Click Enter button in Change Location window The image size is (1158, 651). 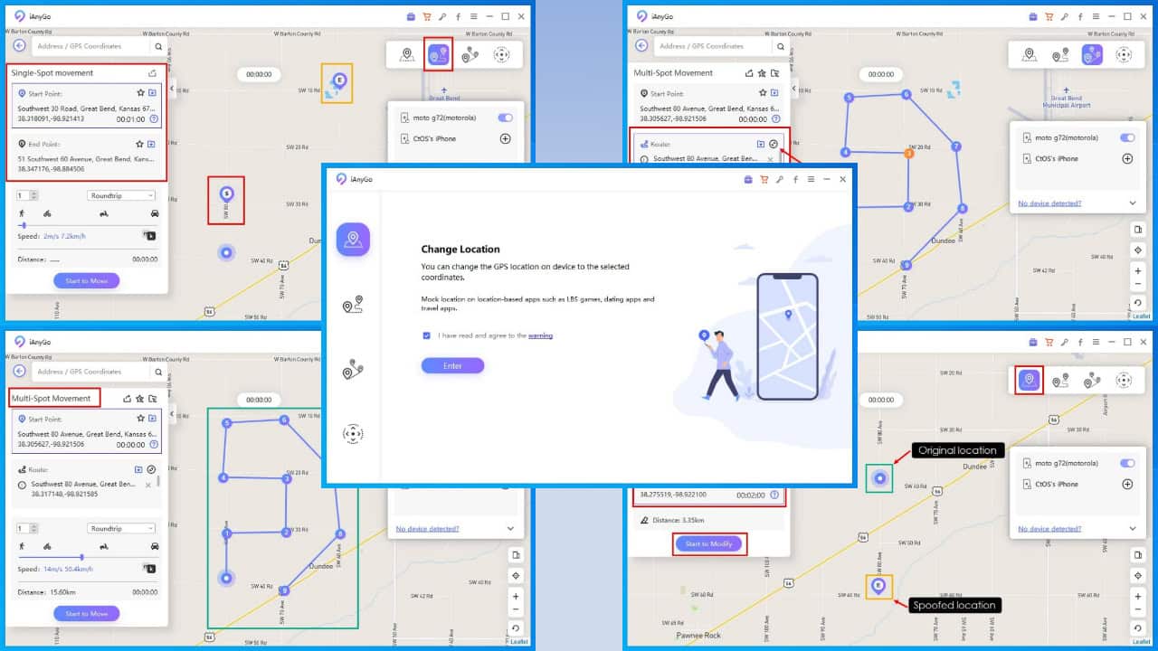click(452, 365)
